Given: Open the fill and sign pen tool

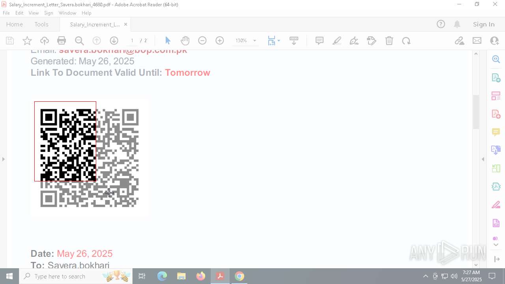Looking at the screenshot, I should [x=354, y=41].
